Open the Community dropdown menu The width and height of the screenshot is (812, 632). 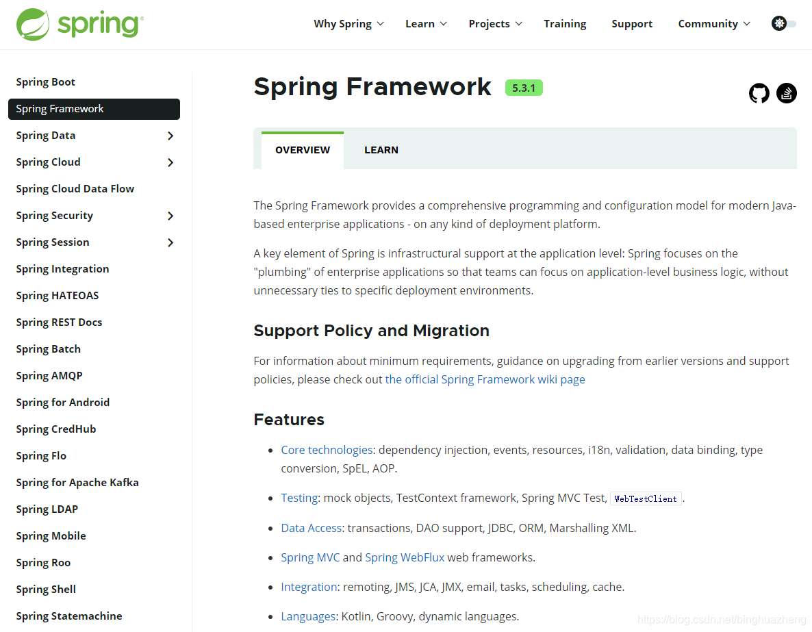point(714,24)
